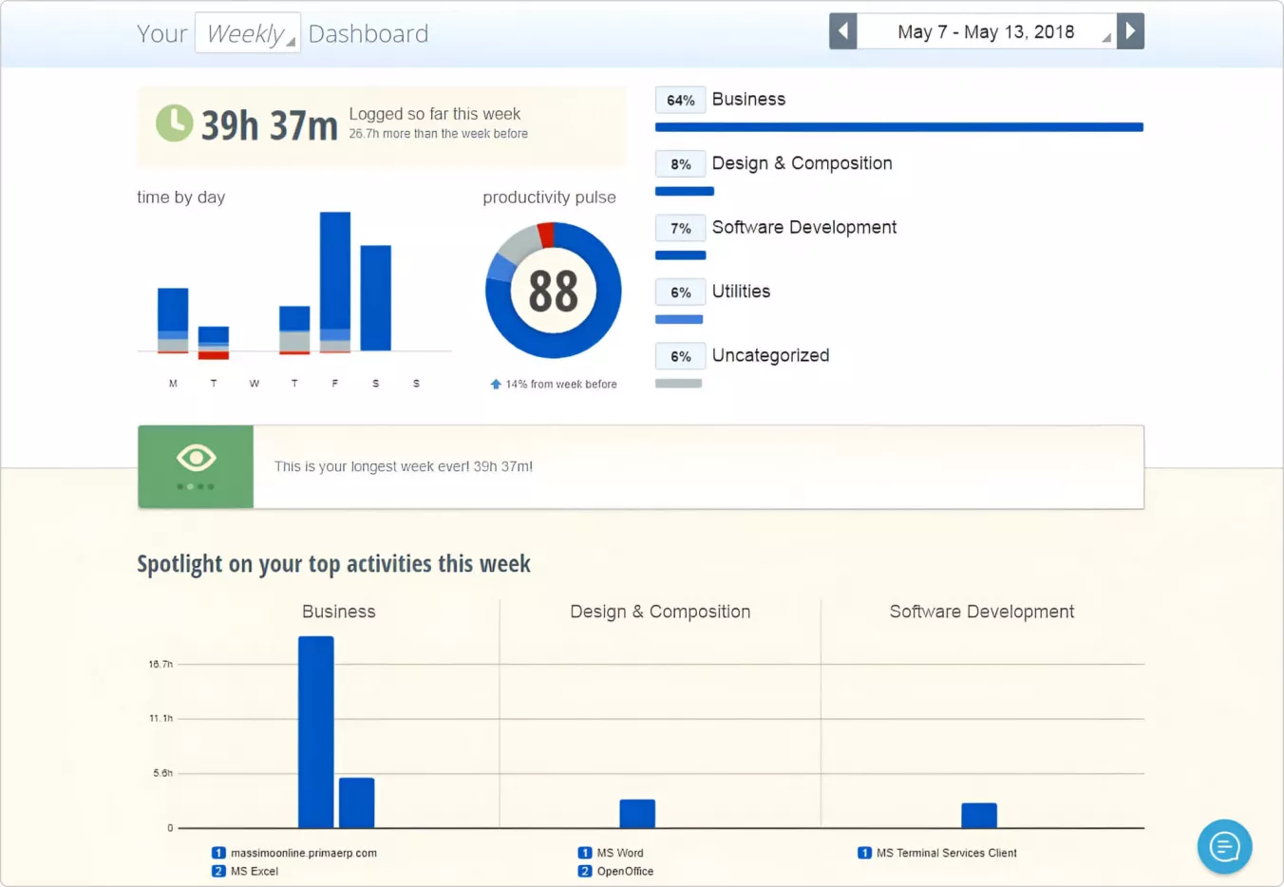This screenshot has width=1284, height=887.
Task: Click the MS Excel legend entry
Action: click(x=254, y=871)
